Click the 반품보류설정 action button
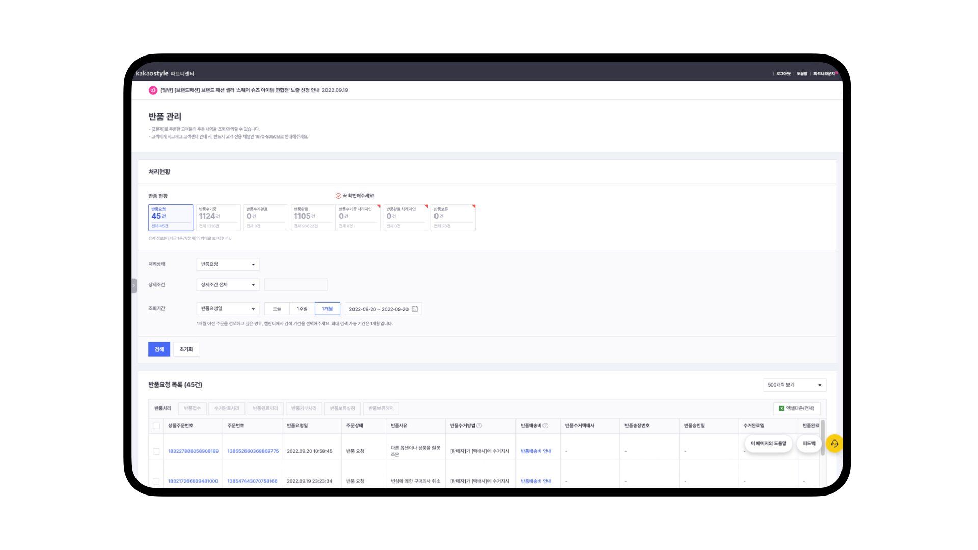The height and width of the screenshot is (550, 978). click(x=342, y=408)
